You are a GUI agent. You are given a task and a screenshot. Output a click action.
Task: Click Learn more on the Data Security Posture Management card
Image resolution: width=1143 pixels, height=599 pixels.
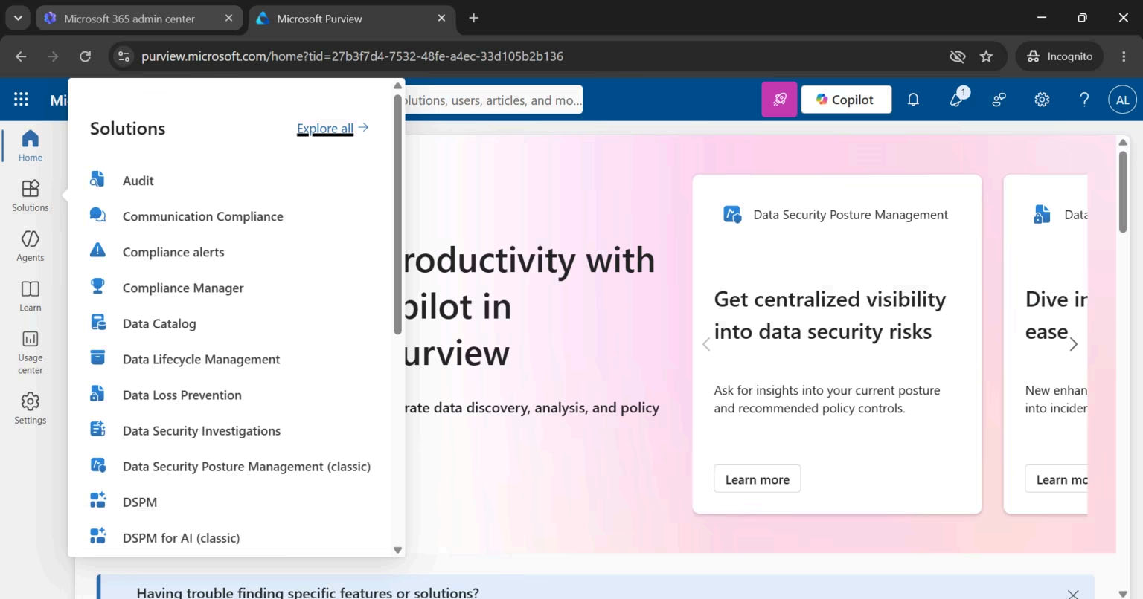(757, 479)
